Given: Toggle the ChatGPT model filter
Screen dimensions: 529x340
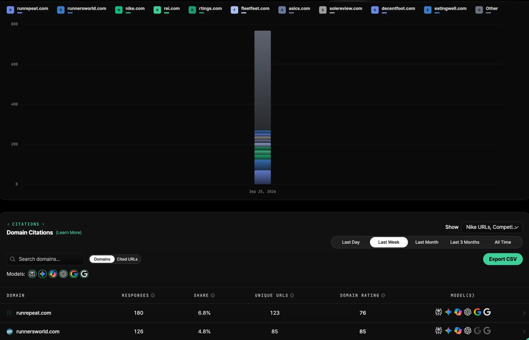Looking at the screenshot, I should point(63,274).
